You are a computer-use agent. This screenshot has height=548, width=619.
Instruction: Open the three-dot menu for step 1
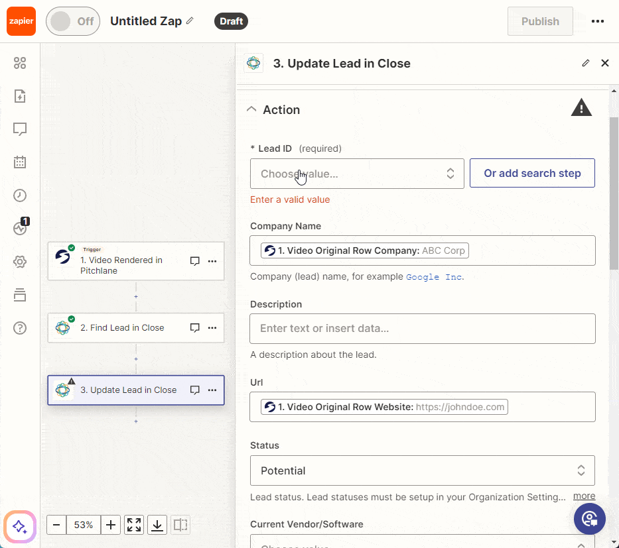(212, 261)
